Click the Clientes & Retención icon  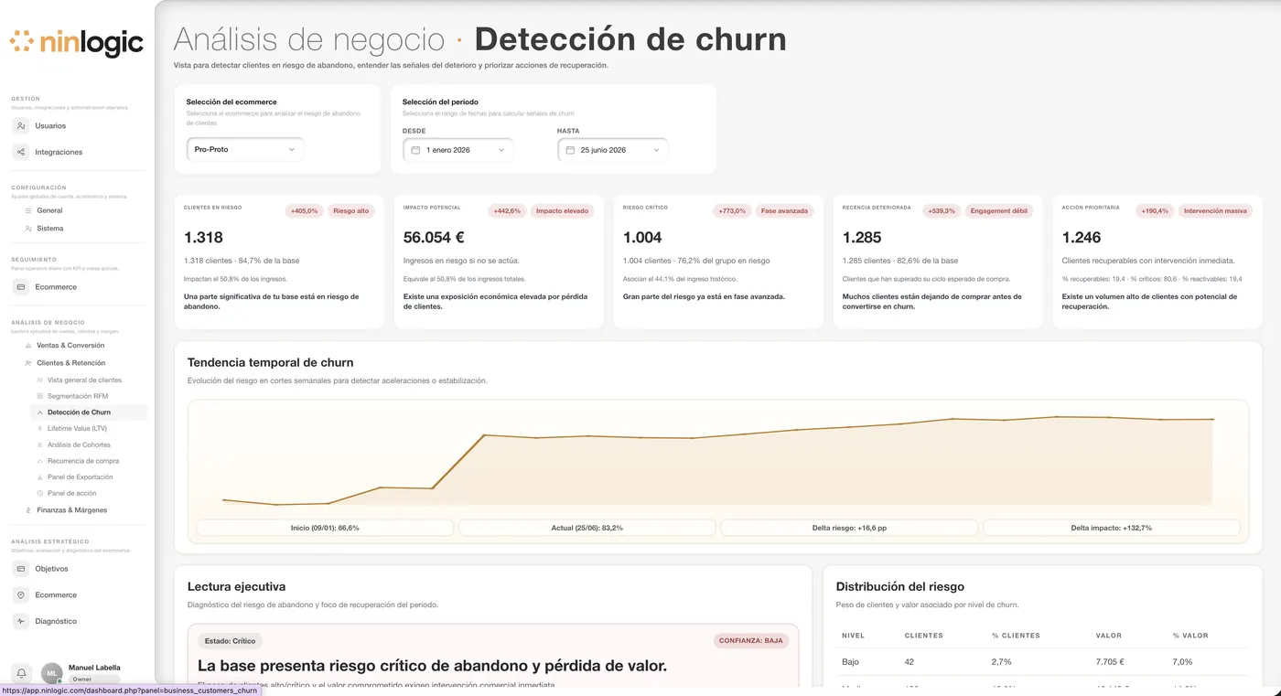pos(28,363)
